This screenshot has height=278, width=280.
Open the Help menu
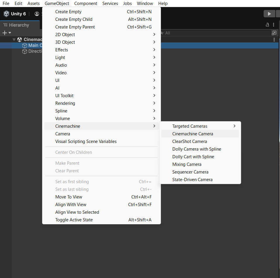click(163, 4)
